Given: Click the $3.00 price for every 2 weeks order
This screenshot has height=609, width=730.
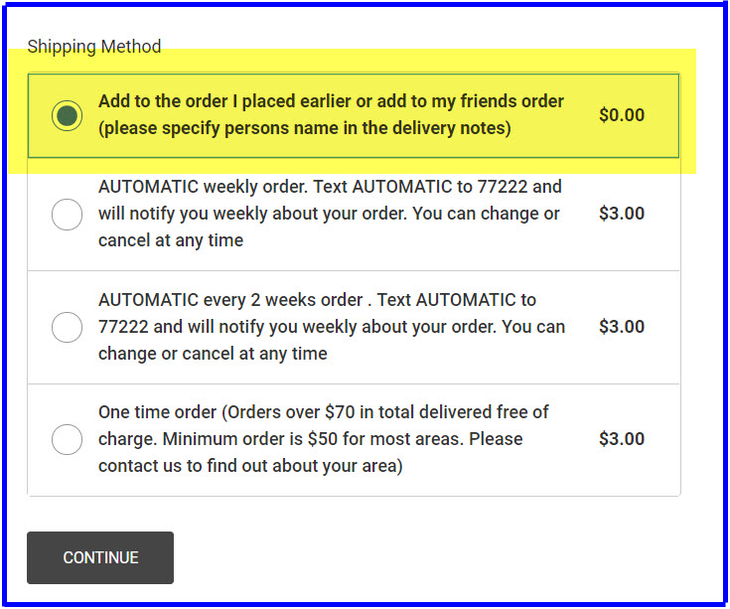Looking at the screenshot, I should tap(622, 327).
